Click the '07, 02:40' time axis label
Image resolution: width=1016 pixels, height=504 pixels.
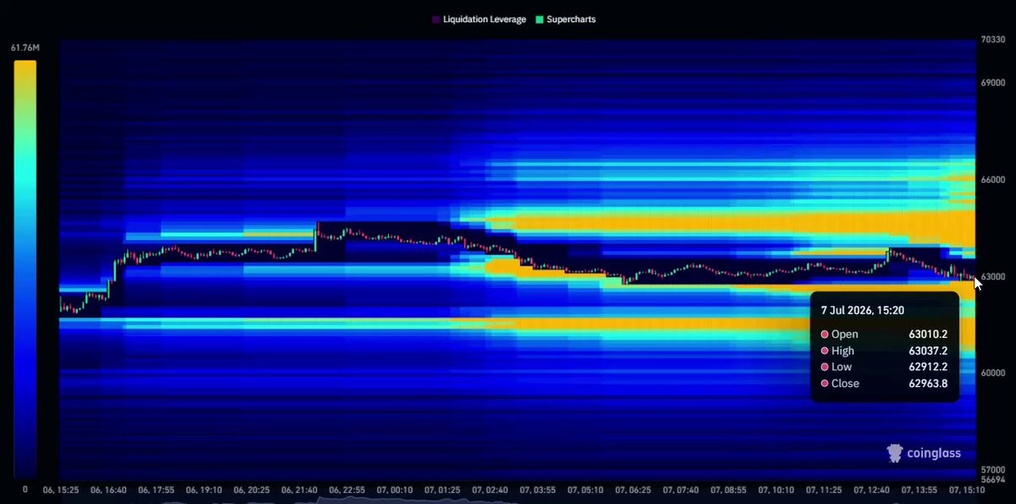pos(491,490)
